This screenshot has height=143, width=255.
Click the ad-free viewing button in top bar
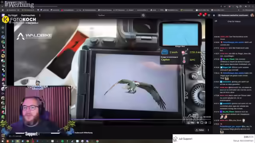233,15
